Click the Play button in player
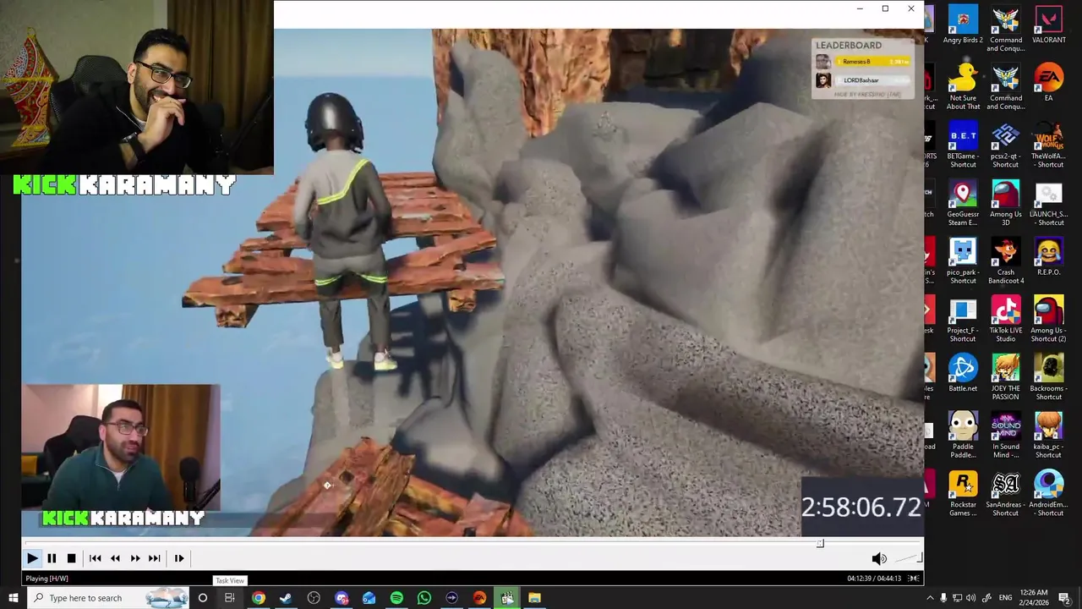The image size is (1082, 609). point(32,558)
